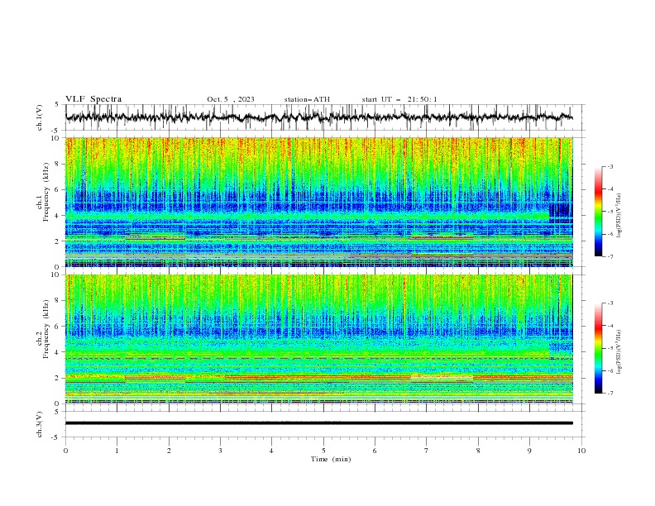Click the ch.2 spectrogram color bar
Image resolution: width=655 pixels, height=506 pixels.
[x=598, y=348]
